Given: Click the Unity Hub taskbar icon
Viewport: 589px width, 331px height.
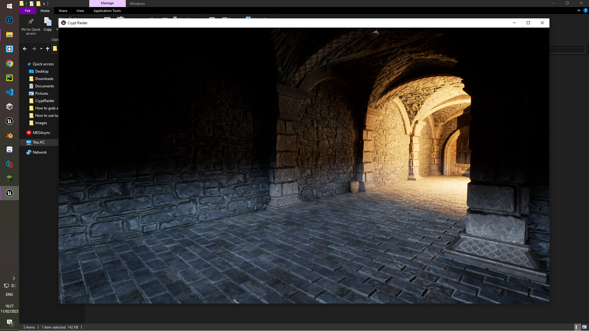Looking at the screenshot, I should [x=10, y=107].
